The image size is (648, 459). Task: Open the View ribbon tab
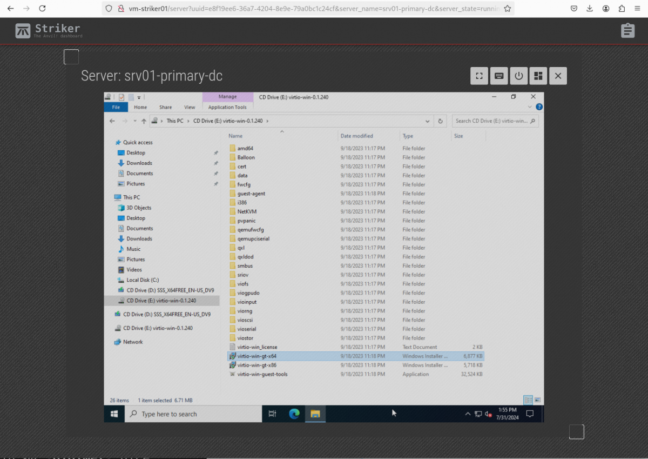click(x=190, y=107)
